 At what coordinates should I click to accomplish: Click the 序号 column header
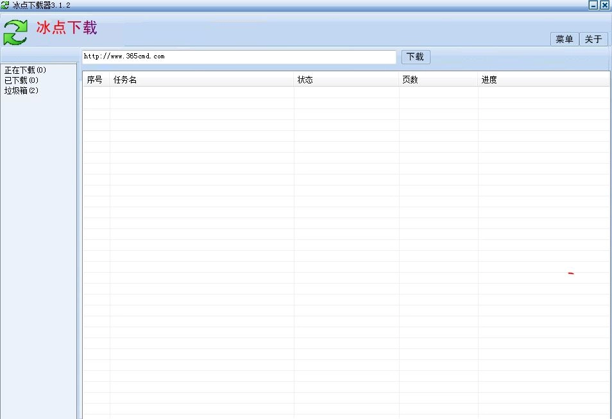click(94, 79)
